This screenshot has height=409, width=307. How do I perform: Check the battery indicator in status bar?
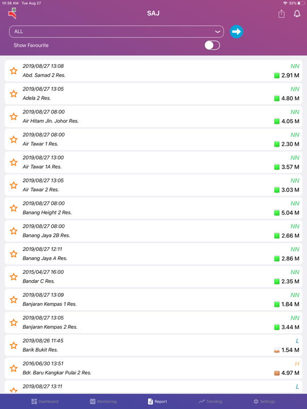301,3
